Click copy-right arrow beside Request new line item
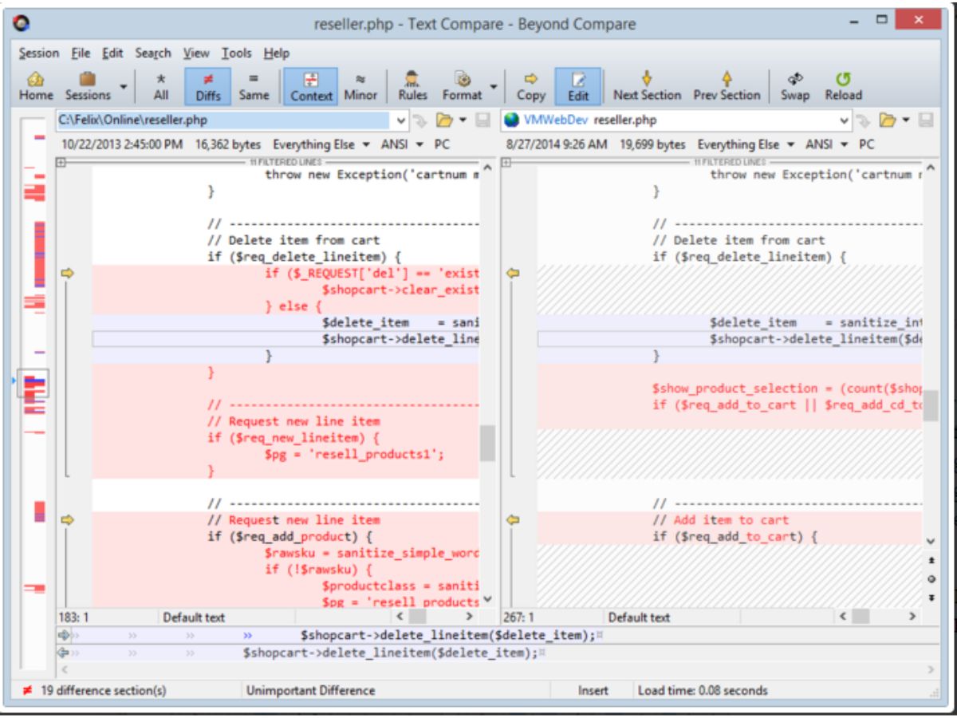957x718 pixels. click(68, 520)
